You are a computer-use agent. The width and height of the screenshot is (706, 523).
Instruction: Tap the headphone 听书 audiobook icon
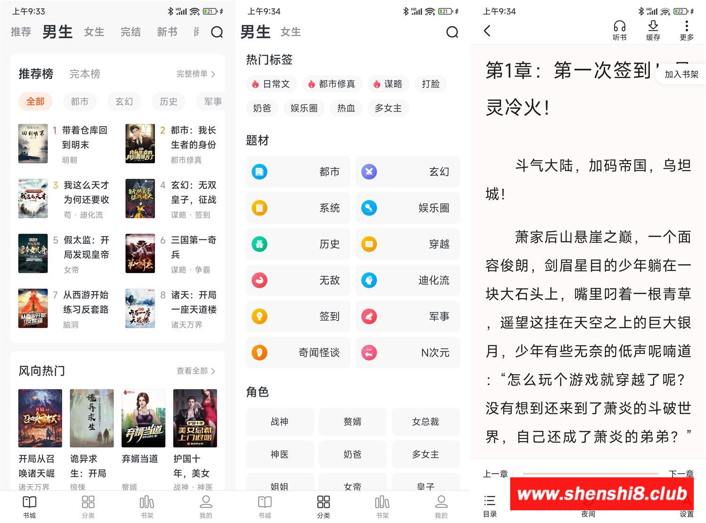[x=619, y=30]
